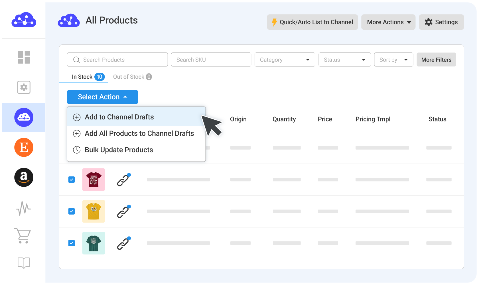This screenshot has height=285, width=479.
Task: Click the sidebar gear box settings icon
Action: [x=24, y=87]
